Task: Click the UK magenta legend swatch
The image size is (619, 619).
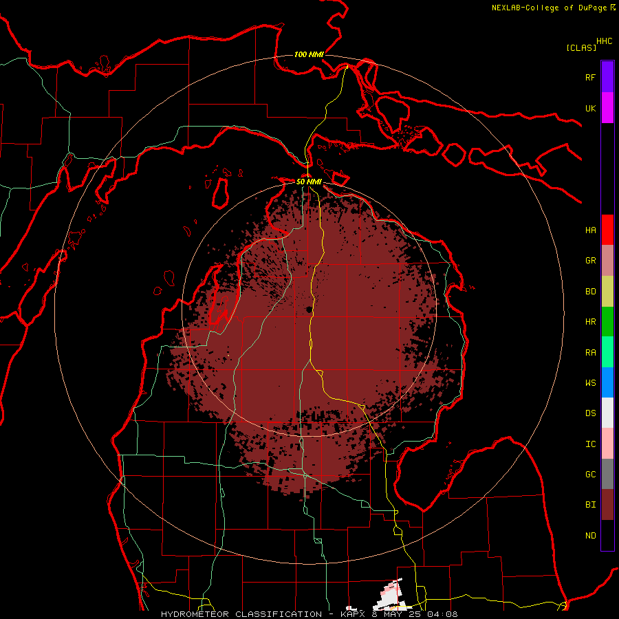Action: (x=607, y=108)
